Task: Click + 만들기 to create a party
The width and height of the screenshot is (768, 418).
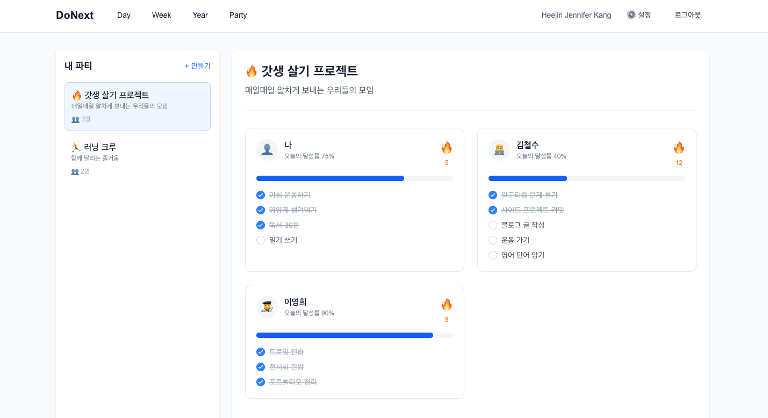Action: 197,66
